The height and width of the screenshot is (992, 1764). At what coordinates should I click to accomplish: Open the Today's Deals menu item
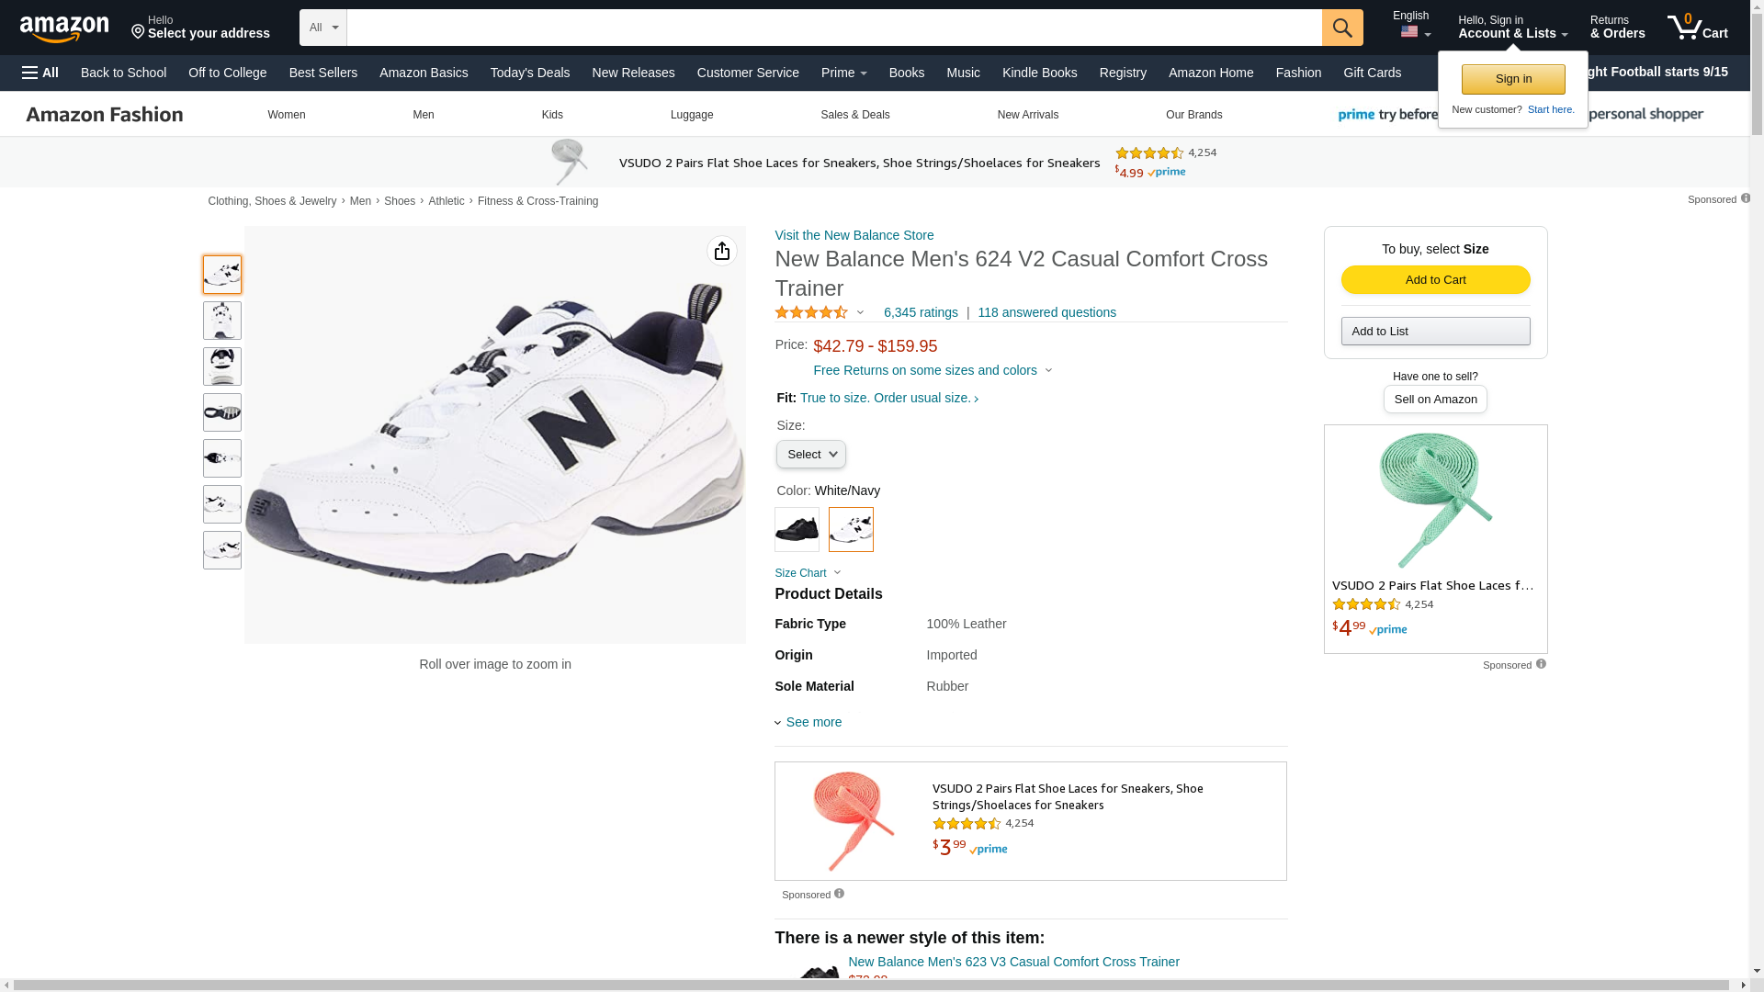point(529,73)
